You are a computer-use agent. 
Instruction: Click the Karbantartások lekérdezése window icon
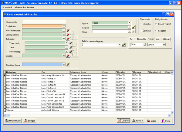click(5, 14)
